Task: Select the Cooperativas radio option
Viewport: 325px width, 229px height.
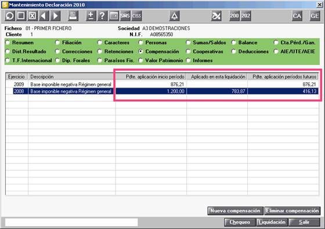Action: coord(188,52)
